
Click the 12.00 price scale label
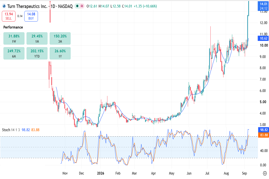[x=264, y=23]
